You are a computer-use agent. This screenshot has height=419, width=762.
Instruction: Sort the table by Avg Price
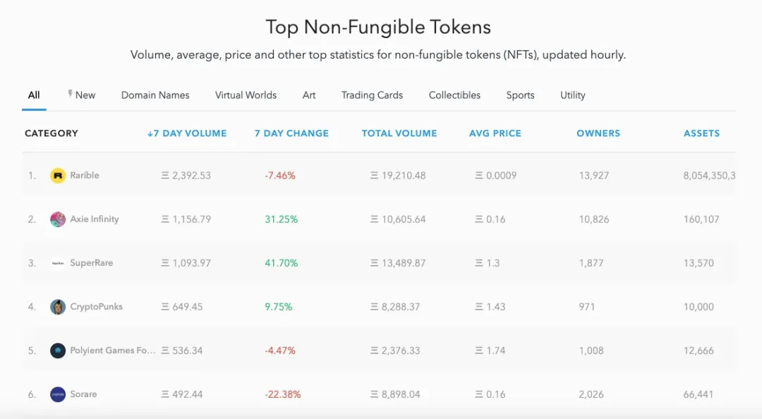495,133
